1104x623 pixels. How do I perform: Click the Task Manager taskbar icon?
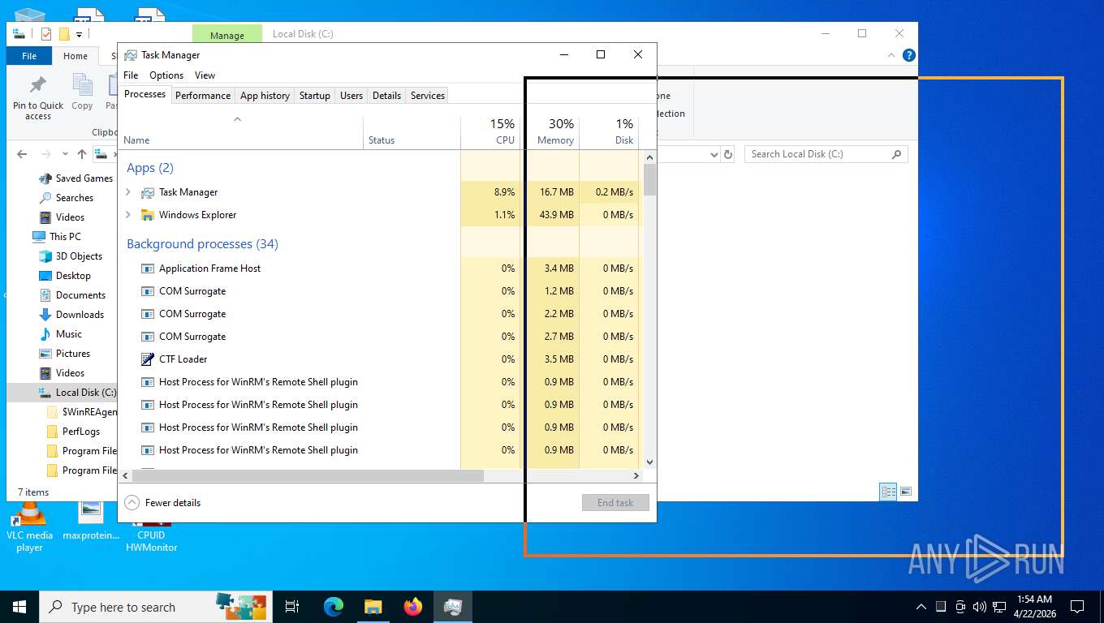(453, 607)
